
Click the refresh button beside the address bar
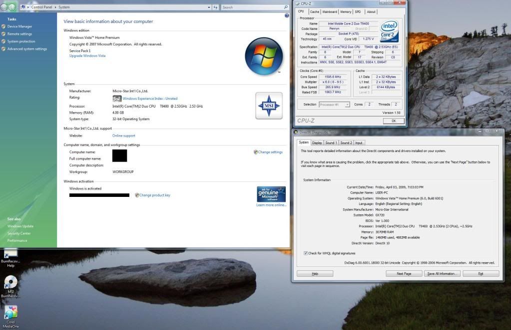pyautogui.click(x=215, y=7)
